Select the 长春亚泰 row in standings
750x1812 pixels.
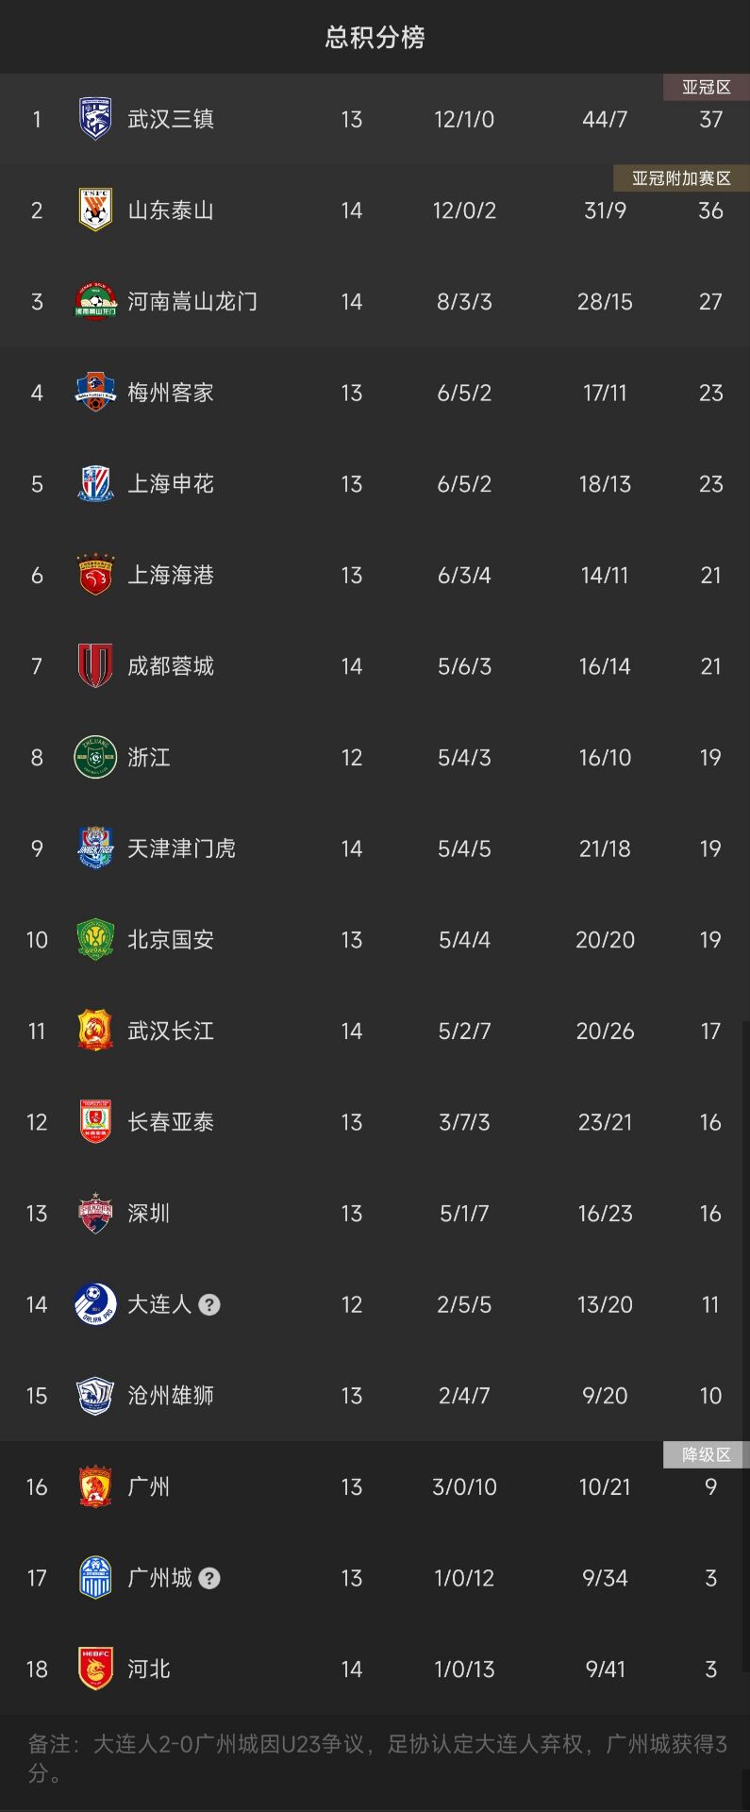pyautogui.click(x=375, y=1122)
